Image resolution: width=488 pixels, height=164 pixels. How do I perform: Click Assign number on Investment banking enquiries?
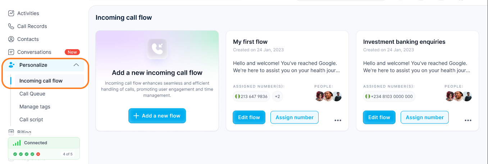425,117
